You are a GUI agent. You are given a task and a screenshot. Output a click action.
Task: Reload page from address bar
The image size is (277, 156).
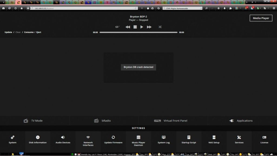click(x=136, y=8)
